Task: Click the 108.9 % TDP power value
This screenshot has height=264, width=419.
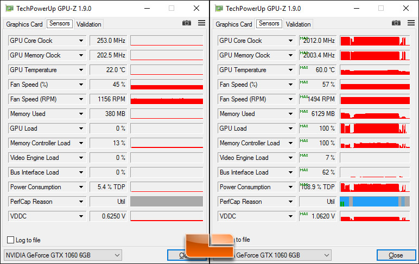Action: 318,187
